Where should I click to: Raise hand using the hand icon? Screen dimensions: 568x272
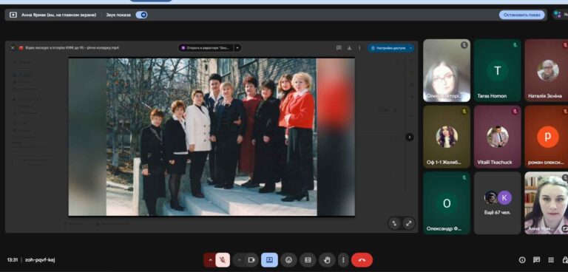tap(328, 260)
